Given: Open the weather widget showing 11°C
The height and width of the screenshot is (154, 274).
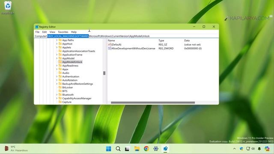Looking at the screenshot, I should (16, 148).
